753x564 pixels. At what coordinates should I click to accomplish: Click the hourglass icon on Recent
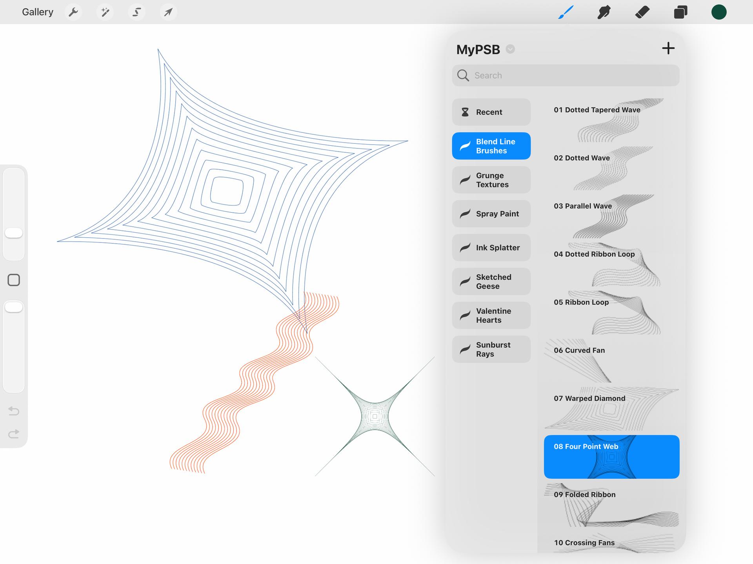tap(465, 112)
